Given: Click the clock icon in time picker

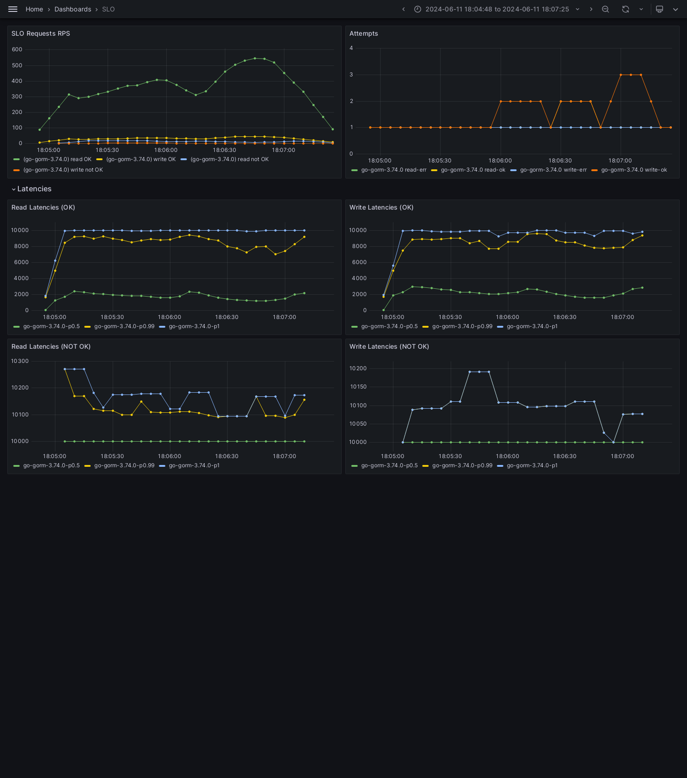Looking at the screenshot, I should pyautogui.click(x=418, y=9).
